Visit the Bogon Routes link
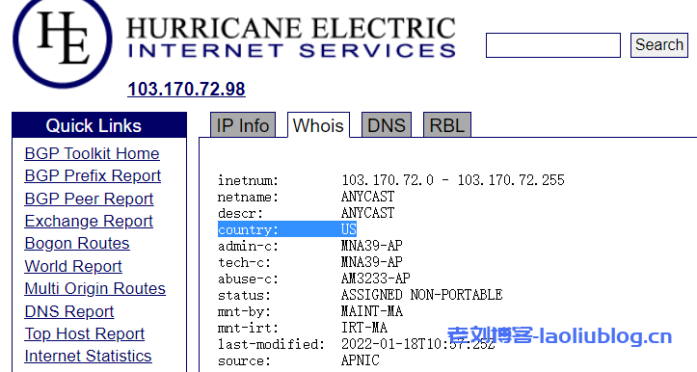The height and width of the screenshot is (372, 697). (x=77, y=243)
